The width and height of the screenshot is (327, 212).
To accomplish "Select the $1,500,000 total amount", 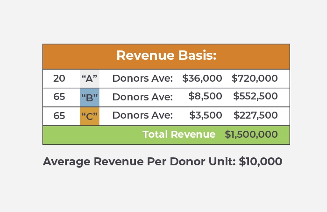I will 251,134.
